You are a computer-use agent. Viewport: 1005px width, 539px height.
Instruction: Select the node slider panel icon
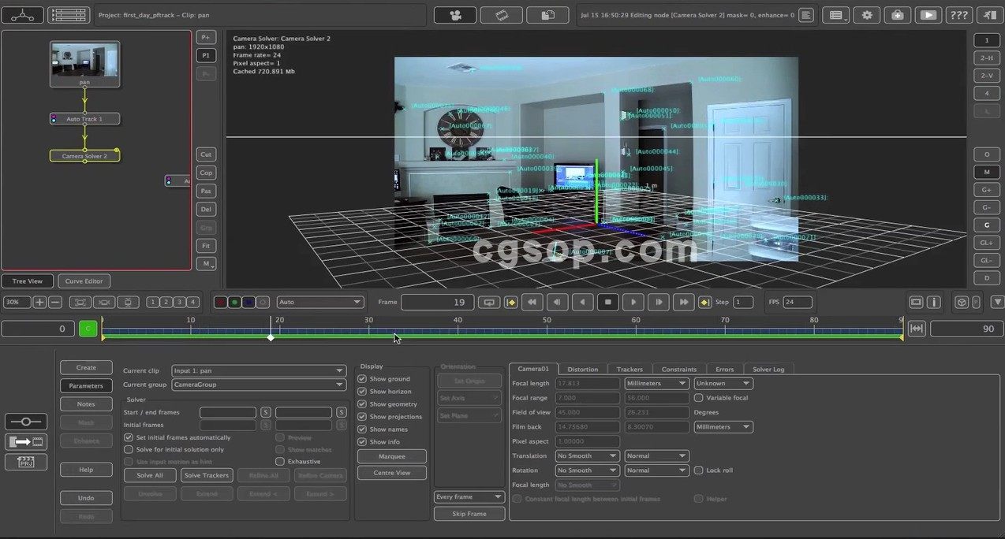coord(26,422)
